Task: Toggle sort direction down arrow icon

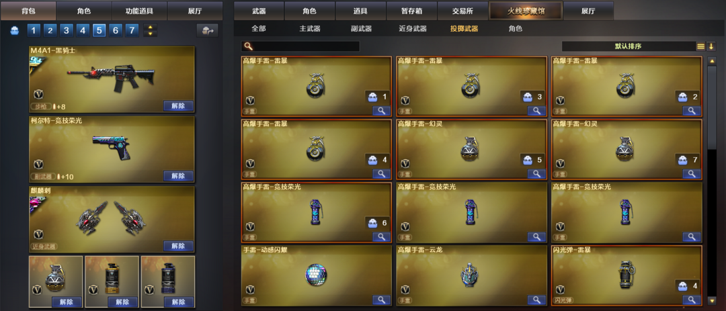Action: tap(711, 46)
